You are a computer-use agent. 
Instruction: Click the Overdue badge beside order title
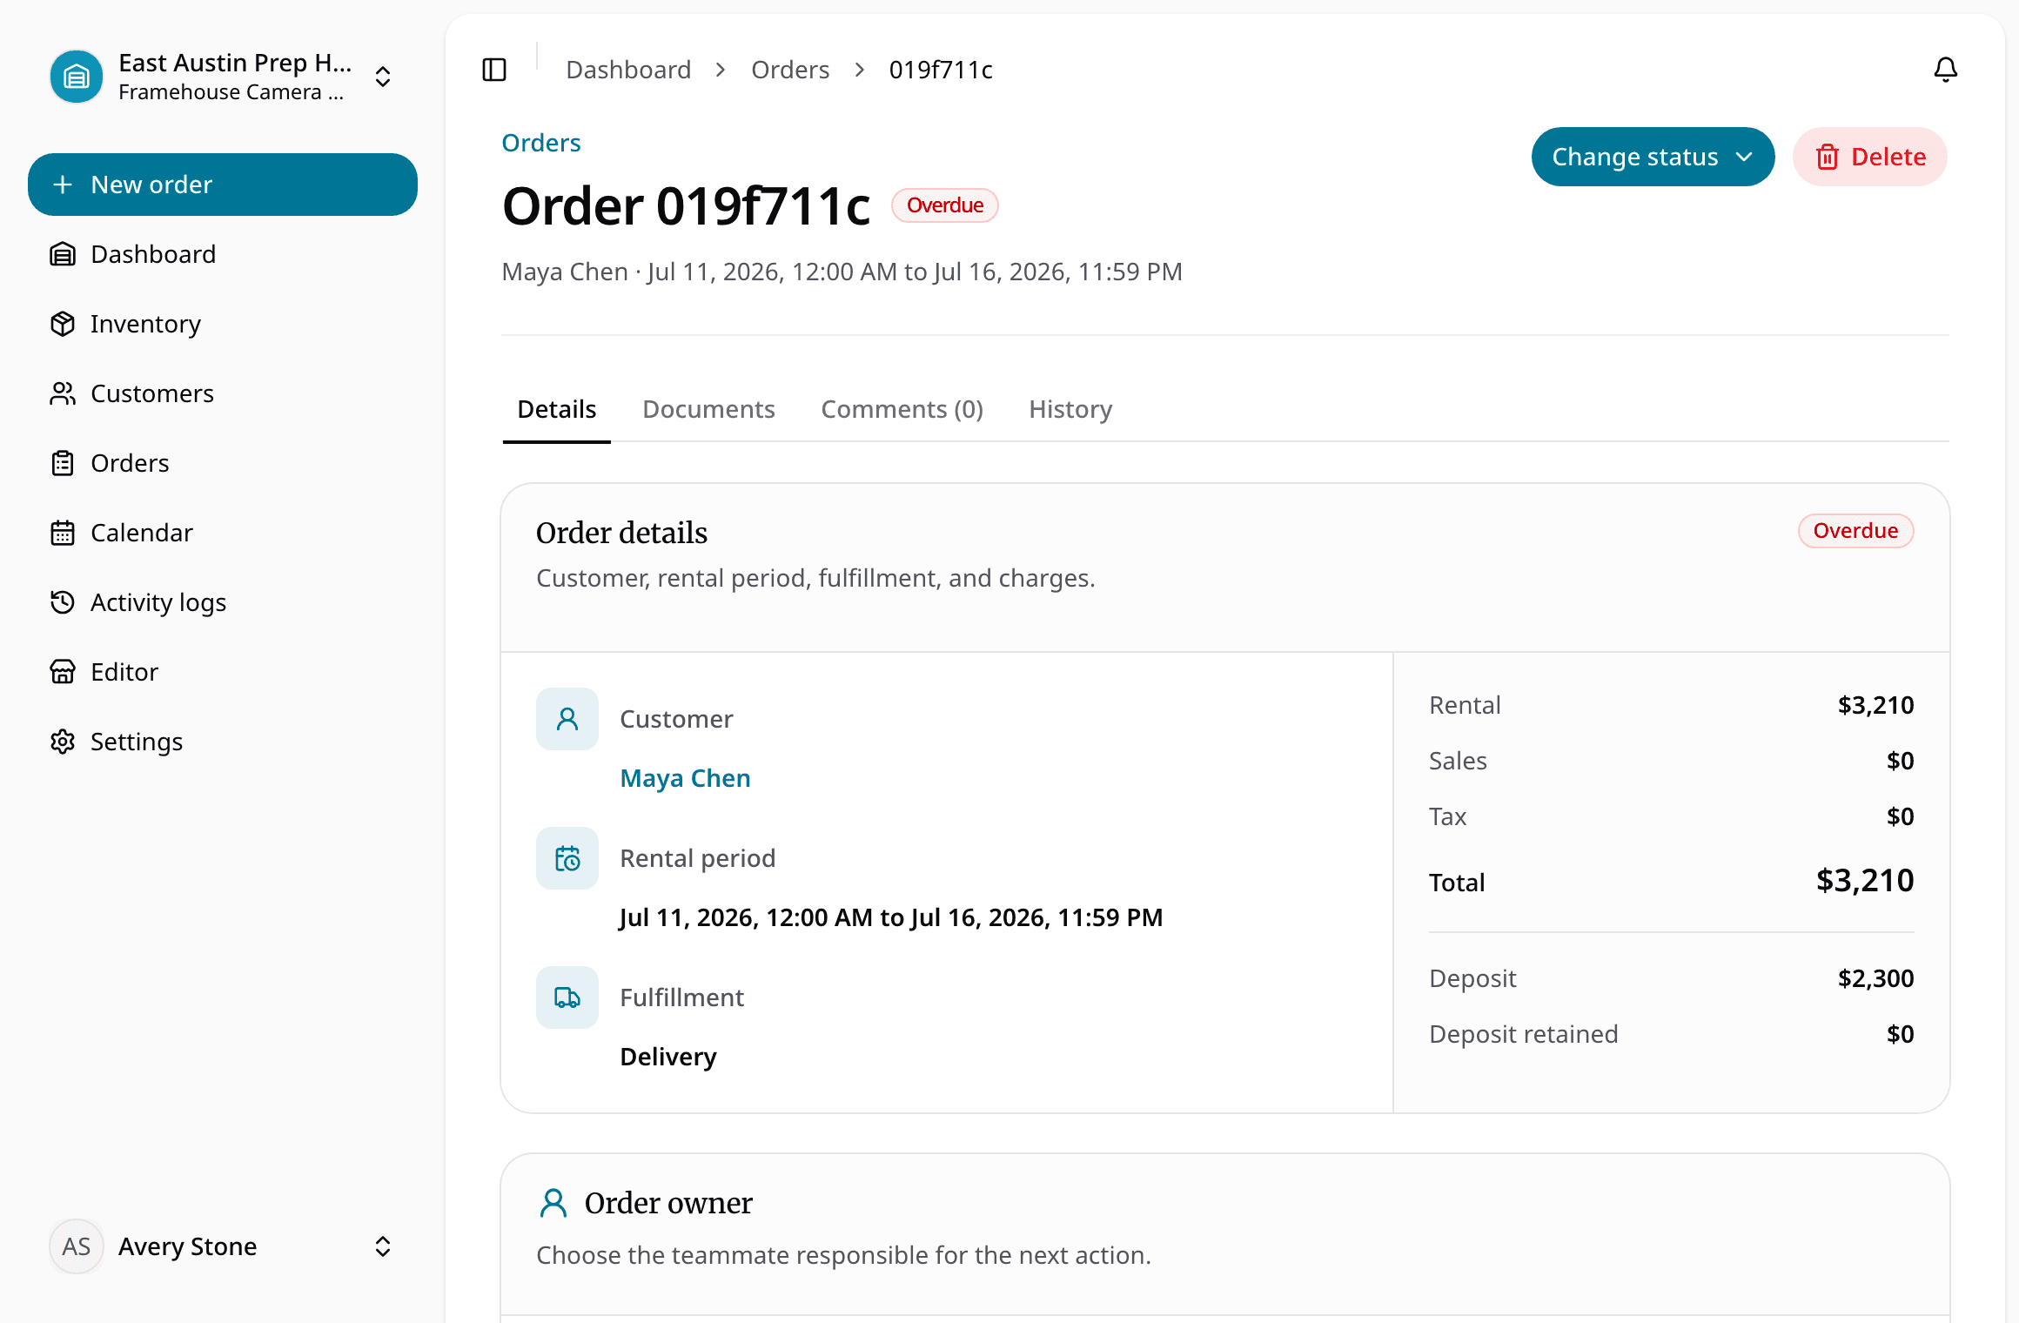tap(945, 205)
